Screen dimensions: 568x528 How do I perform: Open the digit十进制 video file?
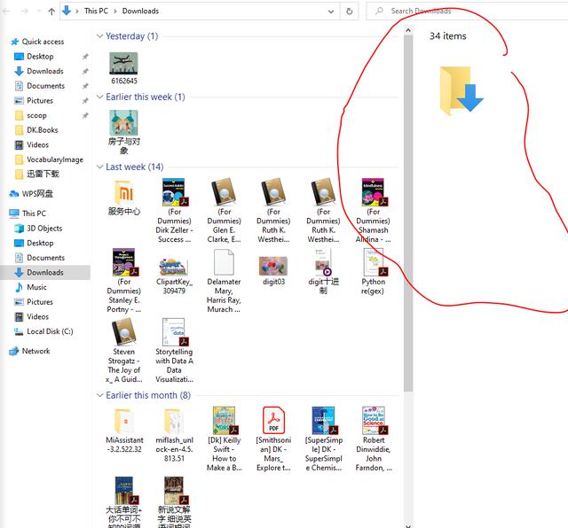(x=323, y=272)
